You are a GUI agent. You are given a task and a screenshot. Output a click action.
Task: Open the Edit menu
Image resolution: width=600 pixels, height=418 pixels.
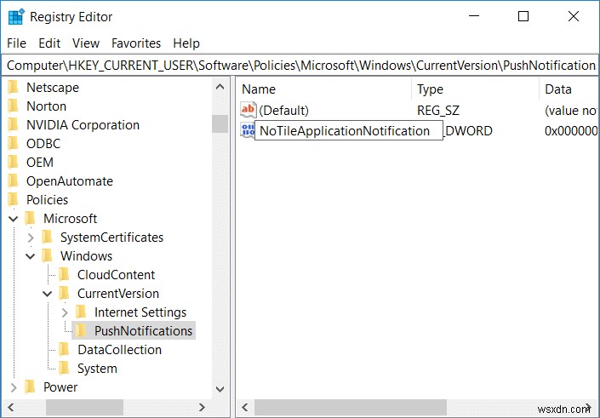49,43
